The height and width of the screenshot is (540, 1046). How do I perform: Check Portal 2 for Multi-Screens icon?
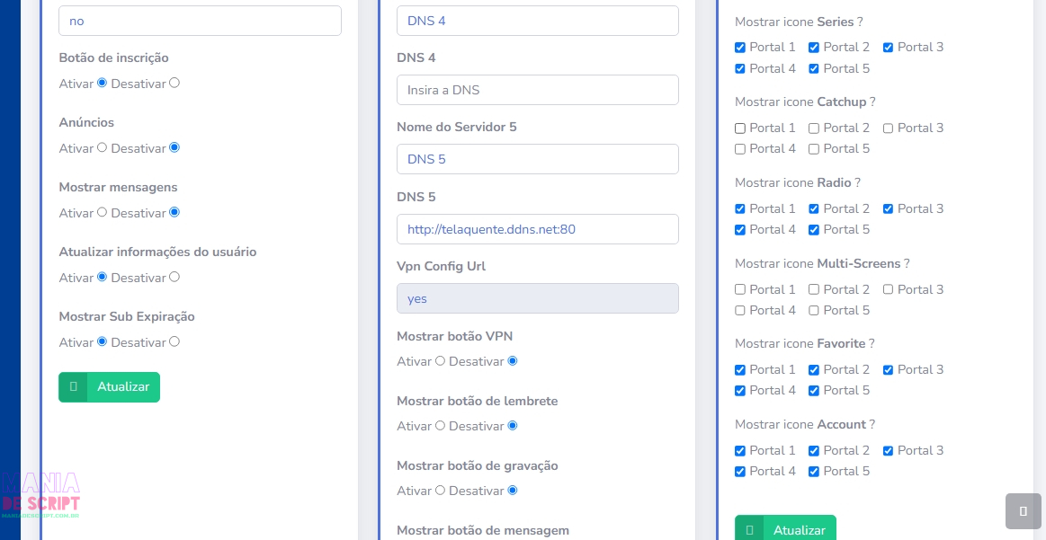coord(814,289)
